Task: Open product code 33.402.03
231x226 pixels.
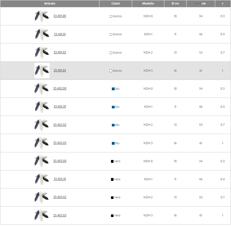Action: click(60, 143)
